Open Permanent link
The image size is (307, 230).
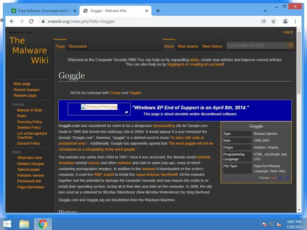click(29, 181)
